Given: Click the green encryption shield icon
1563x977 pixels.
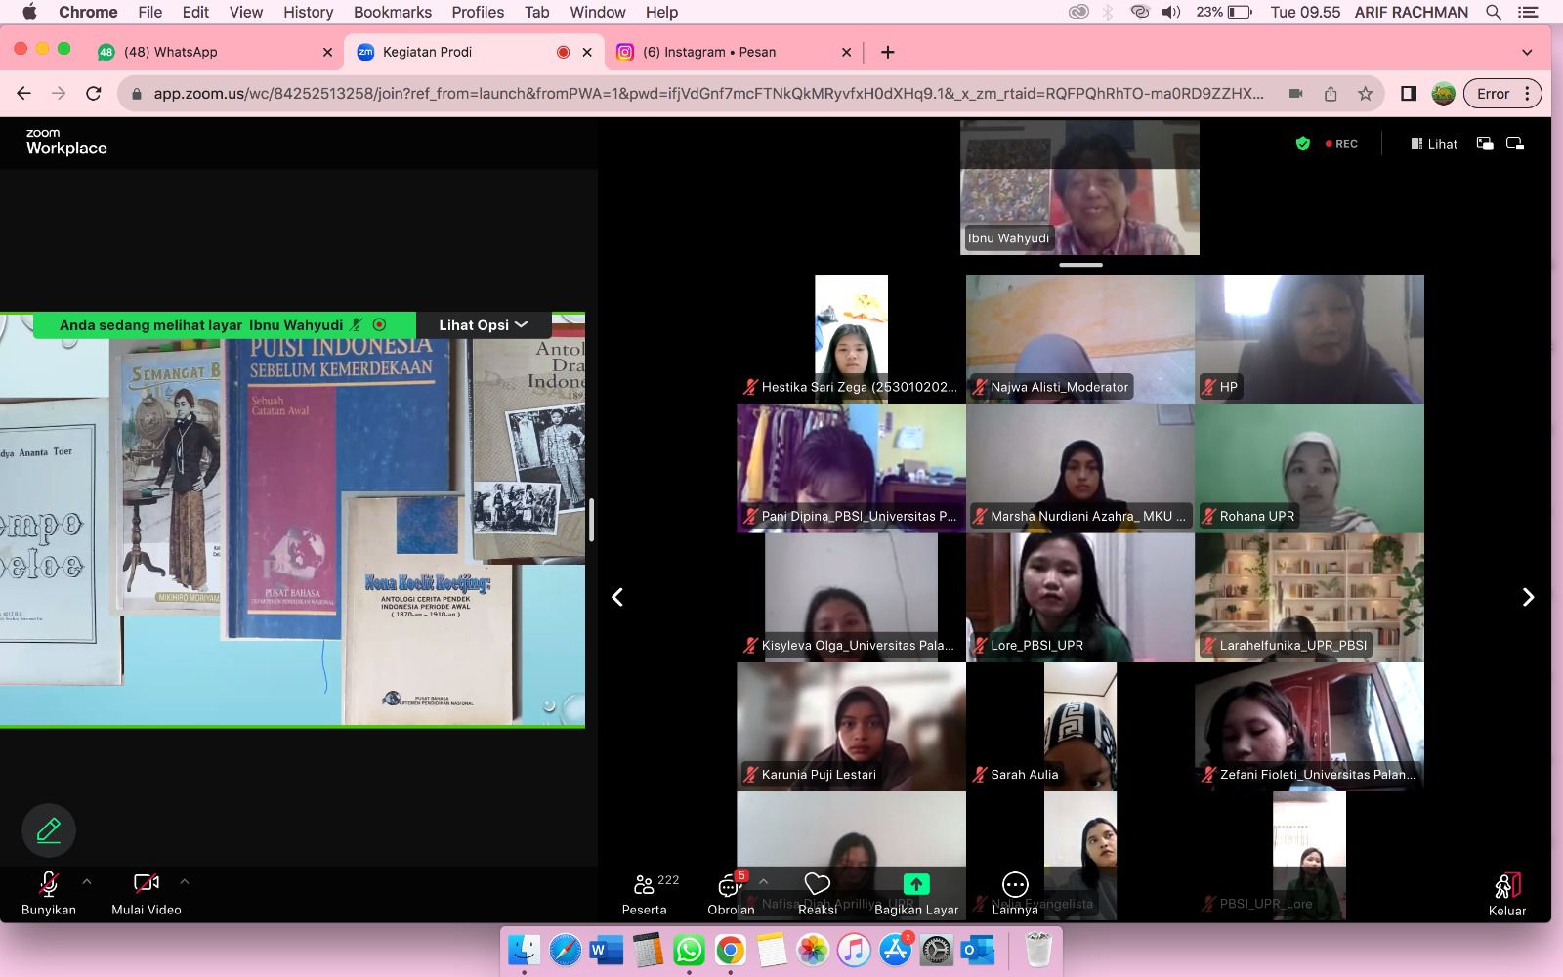Looking at the screenshot, I should tap(1302, 144).
